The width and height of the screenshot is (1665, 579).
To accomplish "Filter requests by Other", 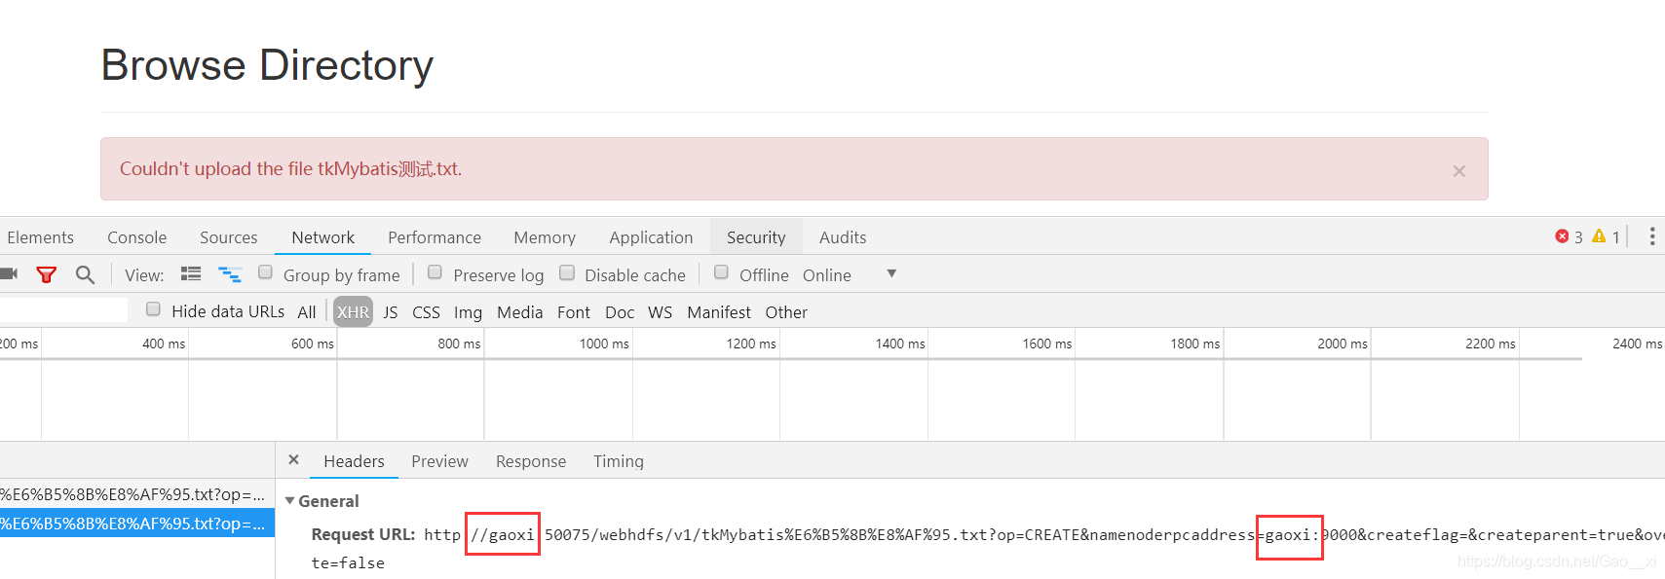I will (x=786, y=312).
